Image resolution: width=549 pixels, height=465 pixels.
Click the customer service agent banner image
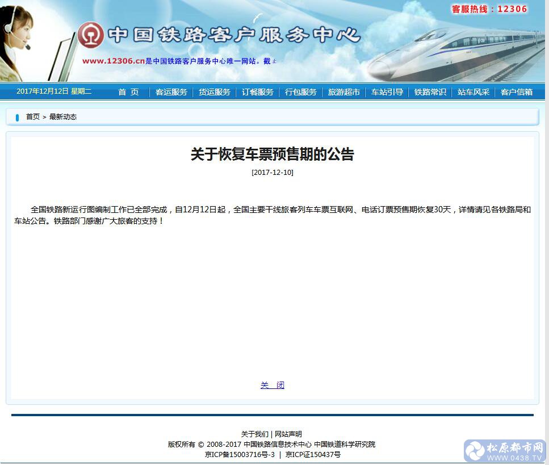(18, 44)
